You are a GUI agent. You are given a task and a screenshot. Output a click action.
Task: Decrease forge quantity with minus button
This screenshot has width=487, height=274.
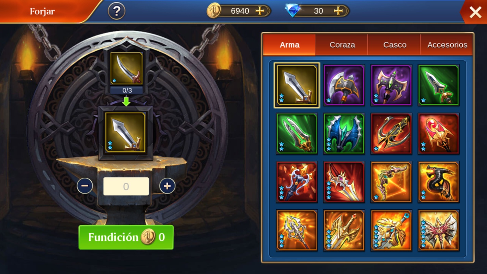pos(85,186)
